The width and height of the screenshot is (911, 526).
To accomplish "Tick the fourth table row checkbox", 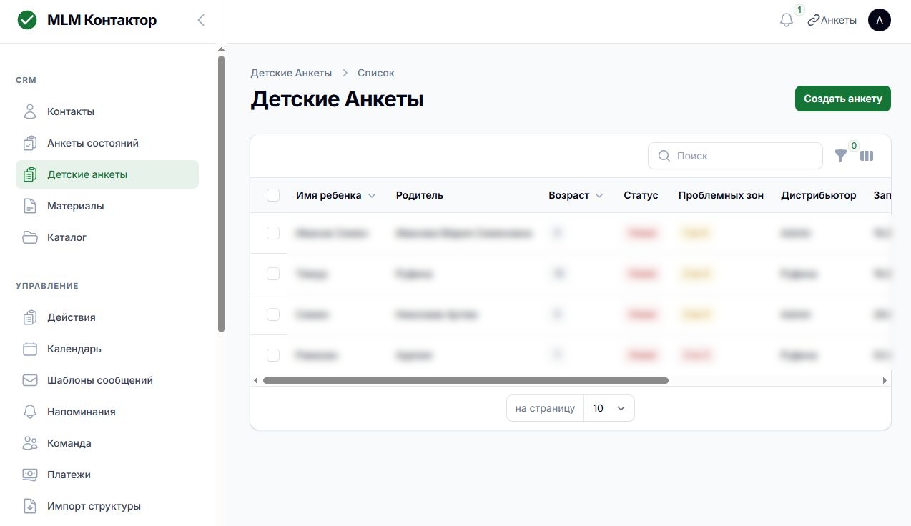I will pos(273,355).
